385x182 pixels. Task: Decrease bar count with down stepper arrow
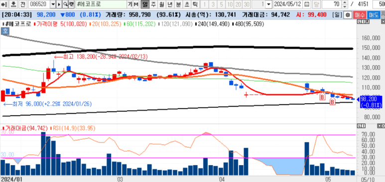(345, 6)
